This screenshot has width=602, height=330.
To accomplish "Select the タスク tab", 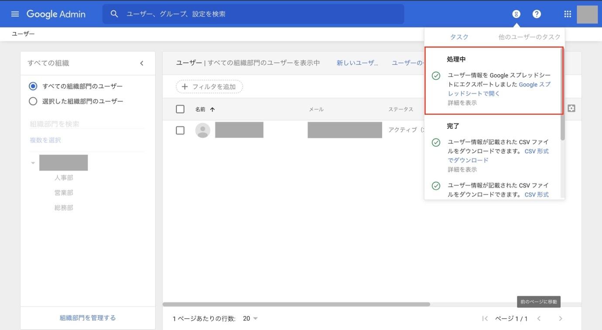I will [x=459, y=37].
